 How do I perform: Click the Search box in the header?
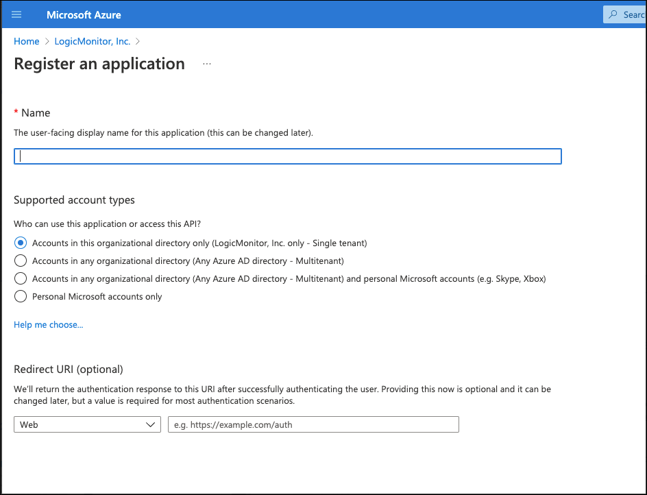624,14
